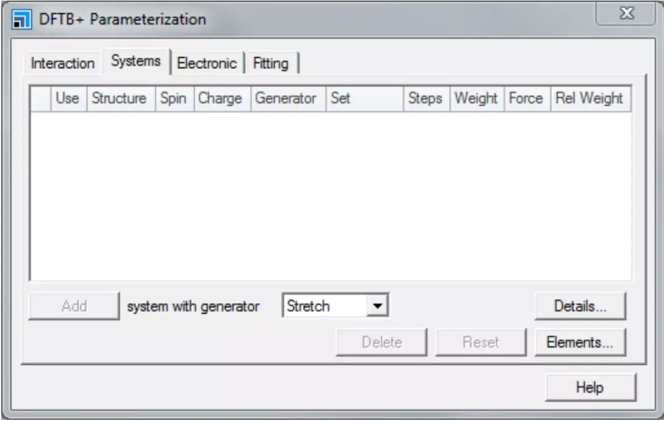Click the Force column header

coord(527,98)
